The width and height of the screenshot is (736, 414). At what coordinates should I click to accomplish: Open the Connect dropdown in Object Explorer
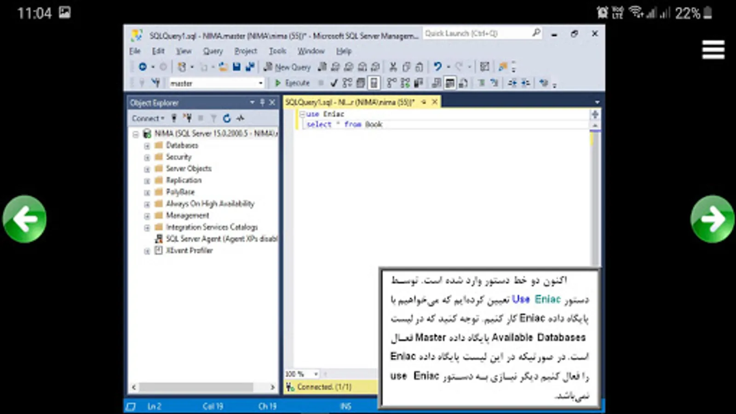[148, 118]
